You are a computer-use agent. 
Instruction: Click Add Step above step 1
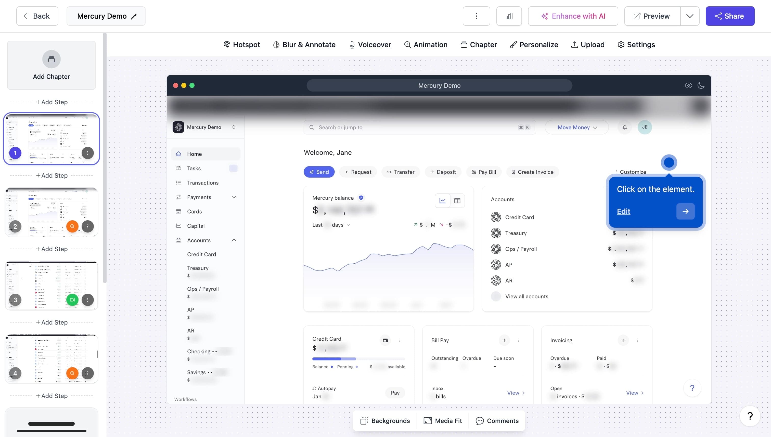tap(52, 102)
